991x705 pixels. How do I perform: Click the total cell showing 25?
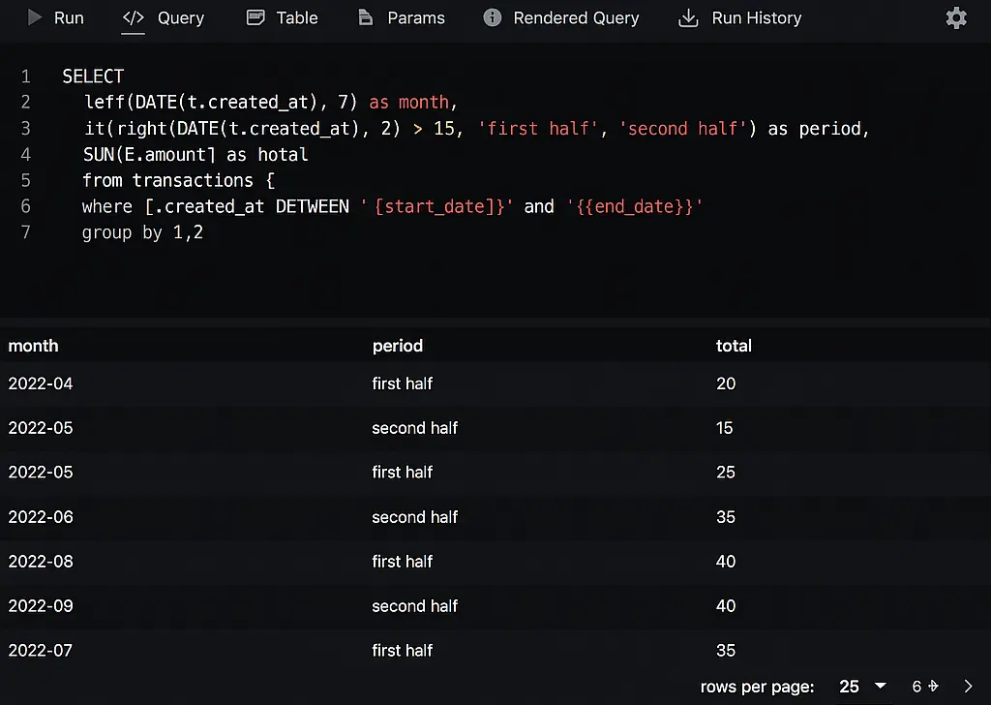(x=726, y=472)
